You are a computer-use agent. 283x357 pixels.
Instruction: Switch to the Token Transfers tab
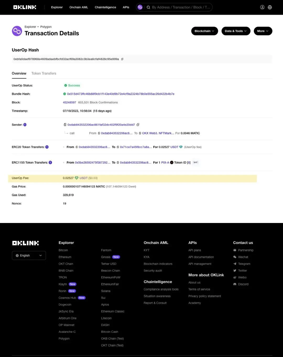pyautogui.click(x=44, y=74)
